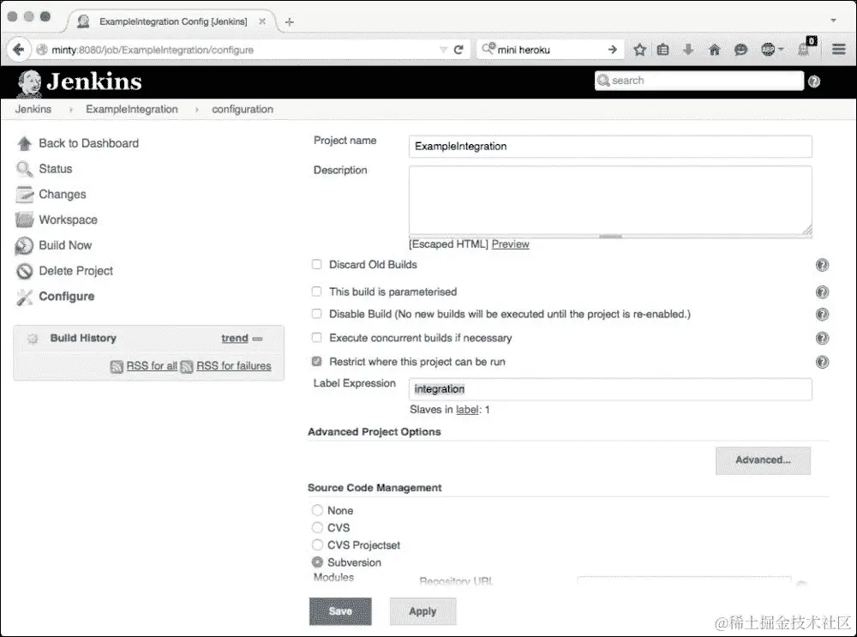Viewport: 857px width, 637px height.
Task: Click the Status magnifier icon
Action: point(24,169)
